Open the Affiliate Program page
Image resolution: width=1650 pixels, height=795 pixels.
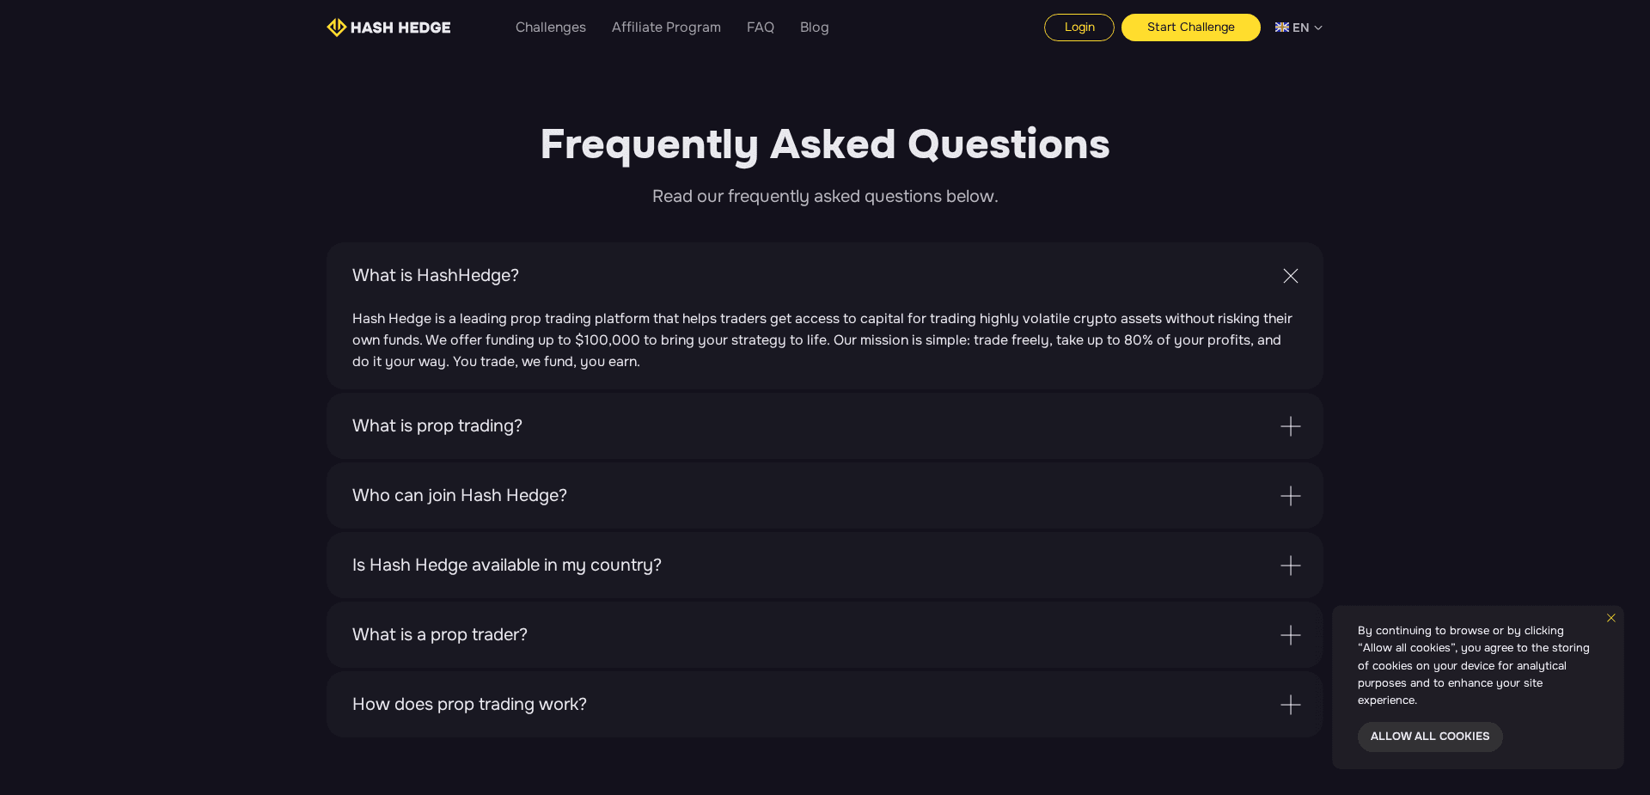(666, 27)
